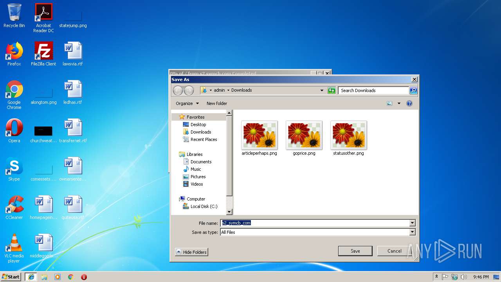Show hidden tray icons arrow
Image resolution: width=501 pixels, height=282 pixels.
point(436,277)
